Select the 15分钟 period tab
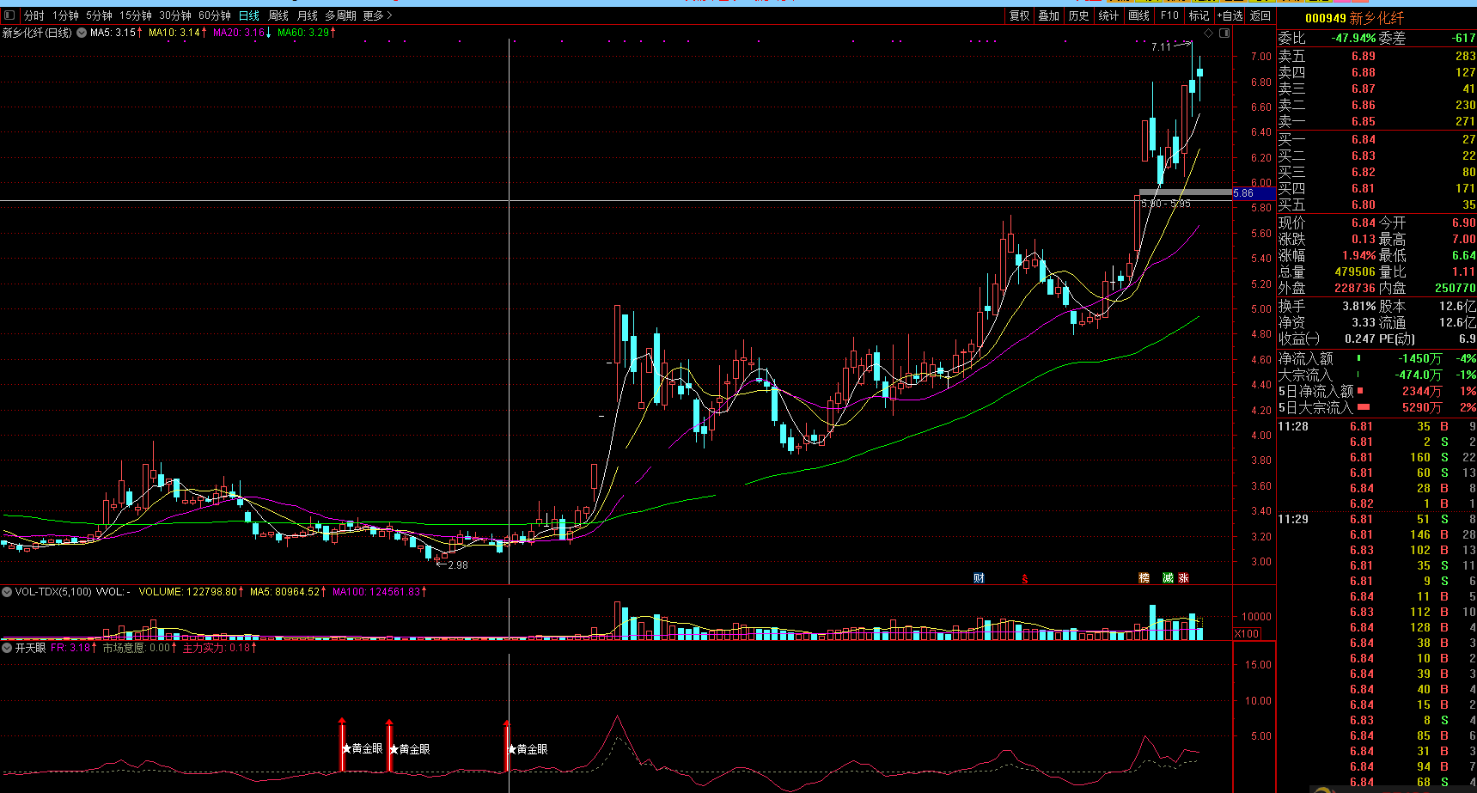 pyautogui.click(x=136, y=15)
